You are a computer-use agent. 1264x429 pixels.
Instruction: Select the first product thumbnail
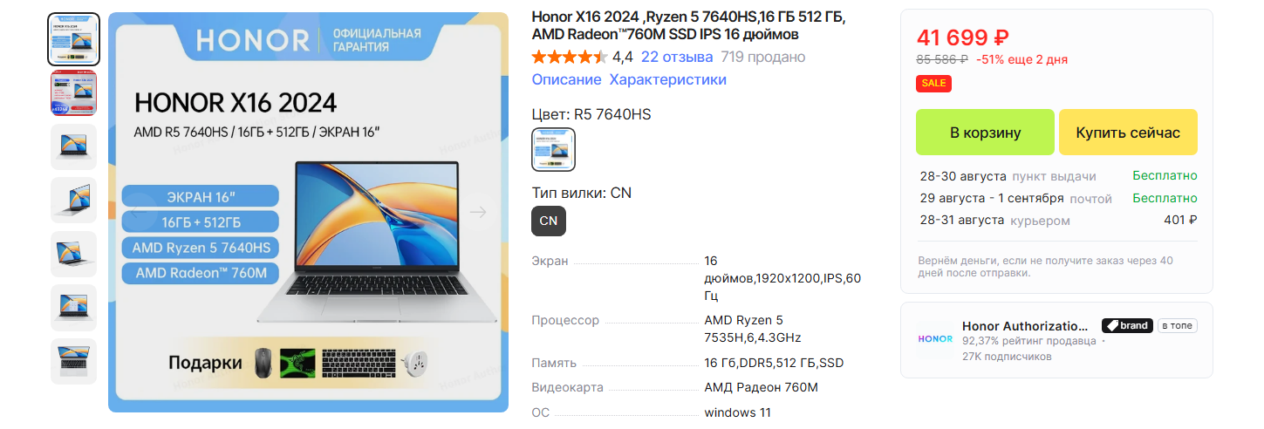pyautogui.click(x=73, y=39)
